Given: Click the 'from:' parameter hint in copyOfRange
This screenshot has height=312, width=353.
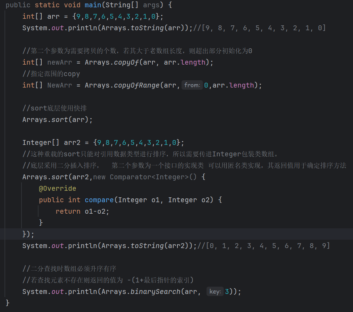Looking at the screenshot, I should coord(192,85).
